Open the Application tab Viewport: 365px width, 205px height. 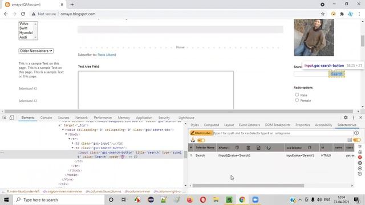click(144, 118)
